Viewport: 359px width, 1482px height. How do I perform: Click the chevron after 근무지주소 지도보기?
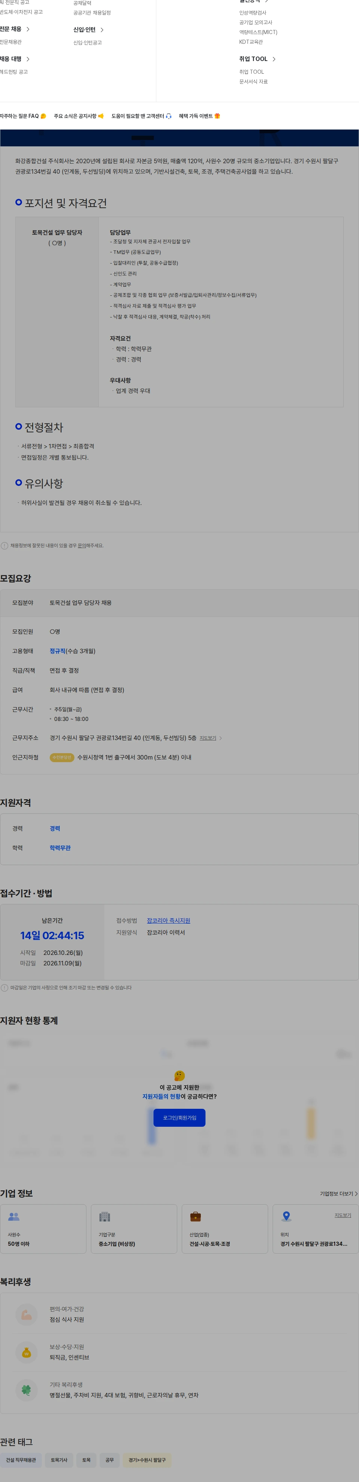click(221, 738)
